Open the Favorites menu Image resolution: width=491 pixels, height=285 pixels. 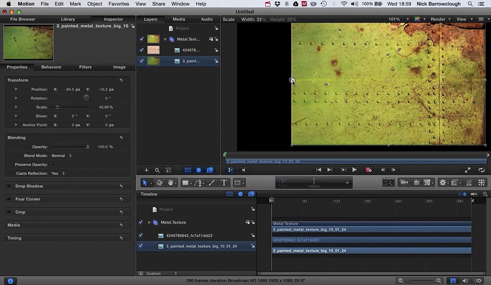click(118, 4)
